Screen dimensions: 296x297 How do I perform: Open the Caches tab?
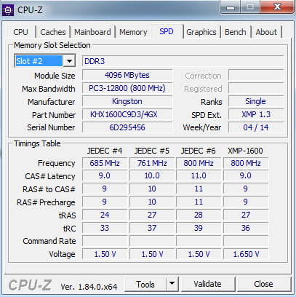[53, 32]
